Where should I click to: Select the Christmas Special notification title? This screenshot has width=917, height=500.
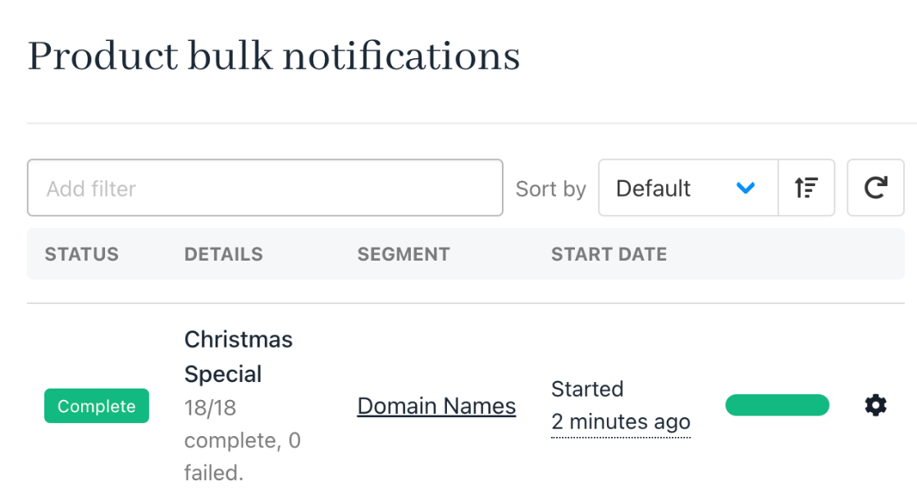(238, 357)
